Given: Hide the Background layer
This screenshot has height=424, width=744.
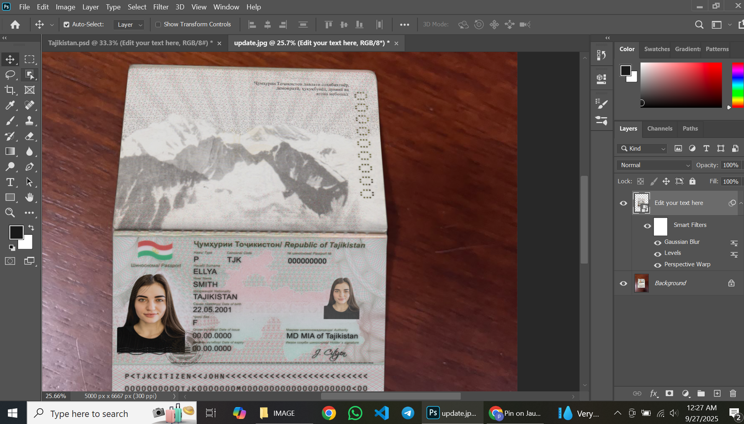Looking at the screenshot, I should click(624, 283).
